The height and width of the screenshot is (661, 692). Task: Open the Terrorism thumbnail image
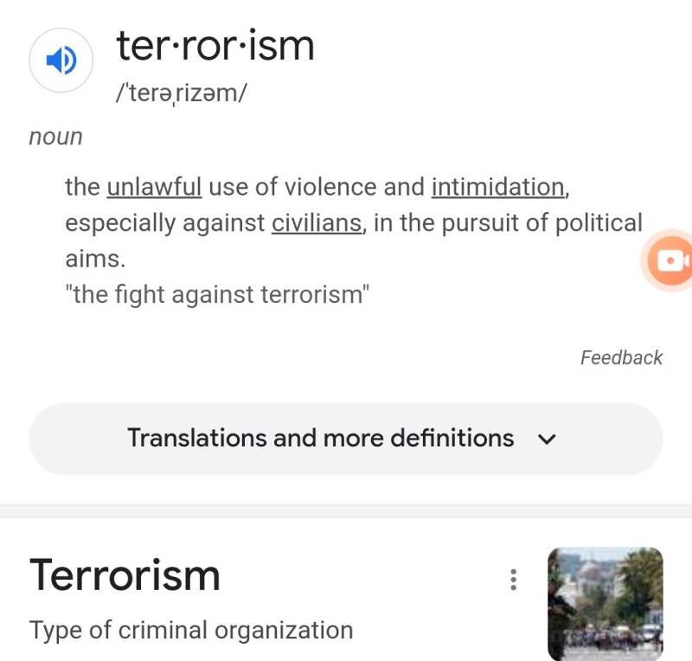click(605, 604)
